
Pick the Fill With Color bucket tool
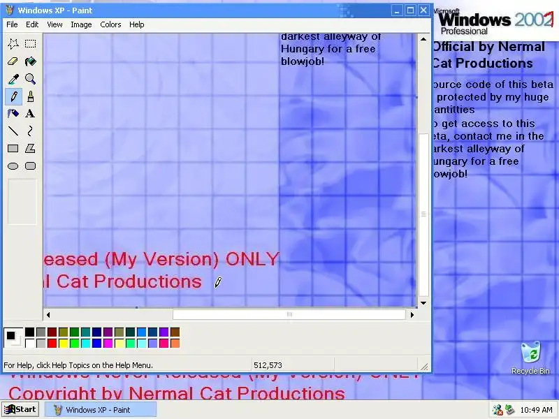point(31,61)
